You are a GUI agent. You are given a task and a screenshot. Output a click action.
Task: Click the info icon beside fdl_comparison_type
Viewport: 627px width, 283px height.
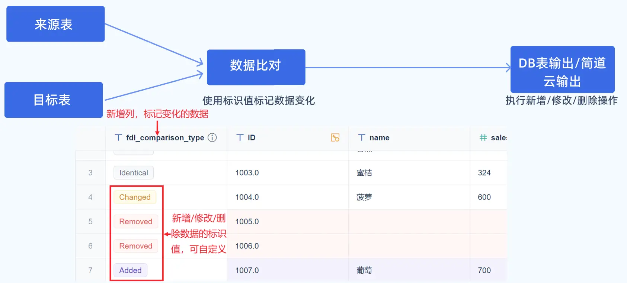212,138
